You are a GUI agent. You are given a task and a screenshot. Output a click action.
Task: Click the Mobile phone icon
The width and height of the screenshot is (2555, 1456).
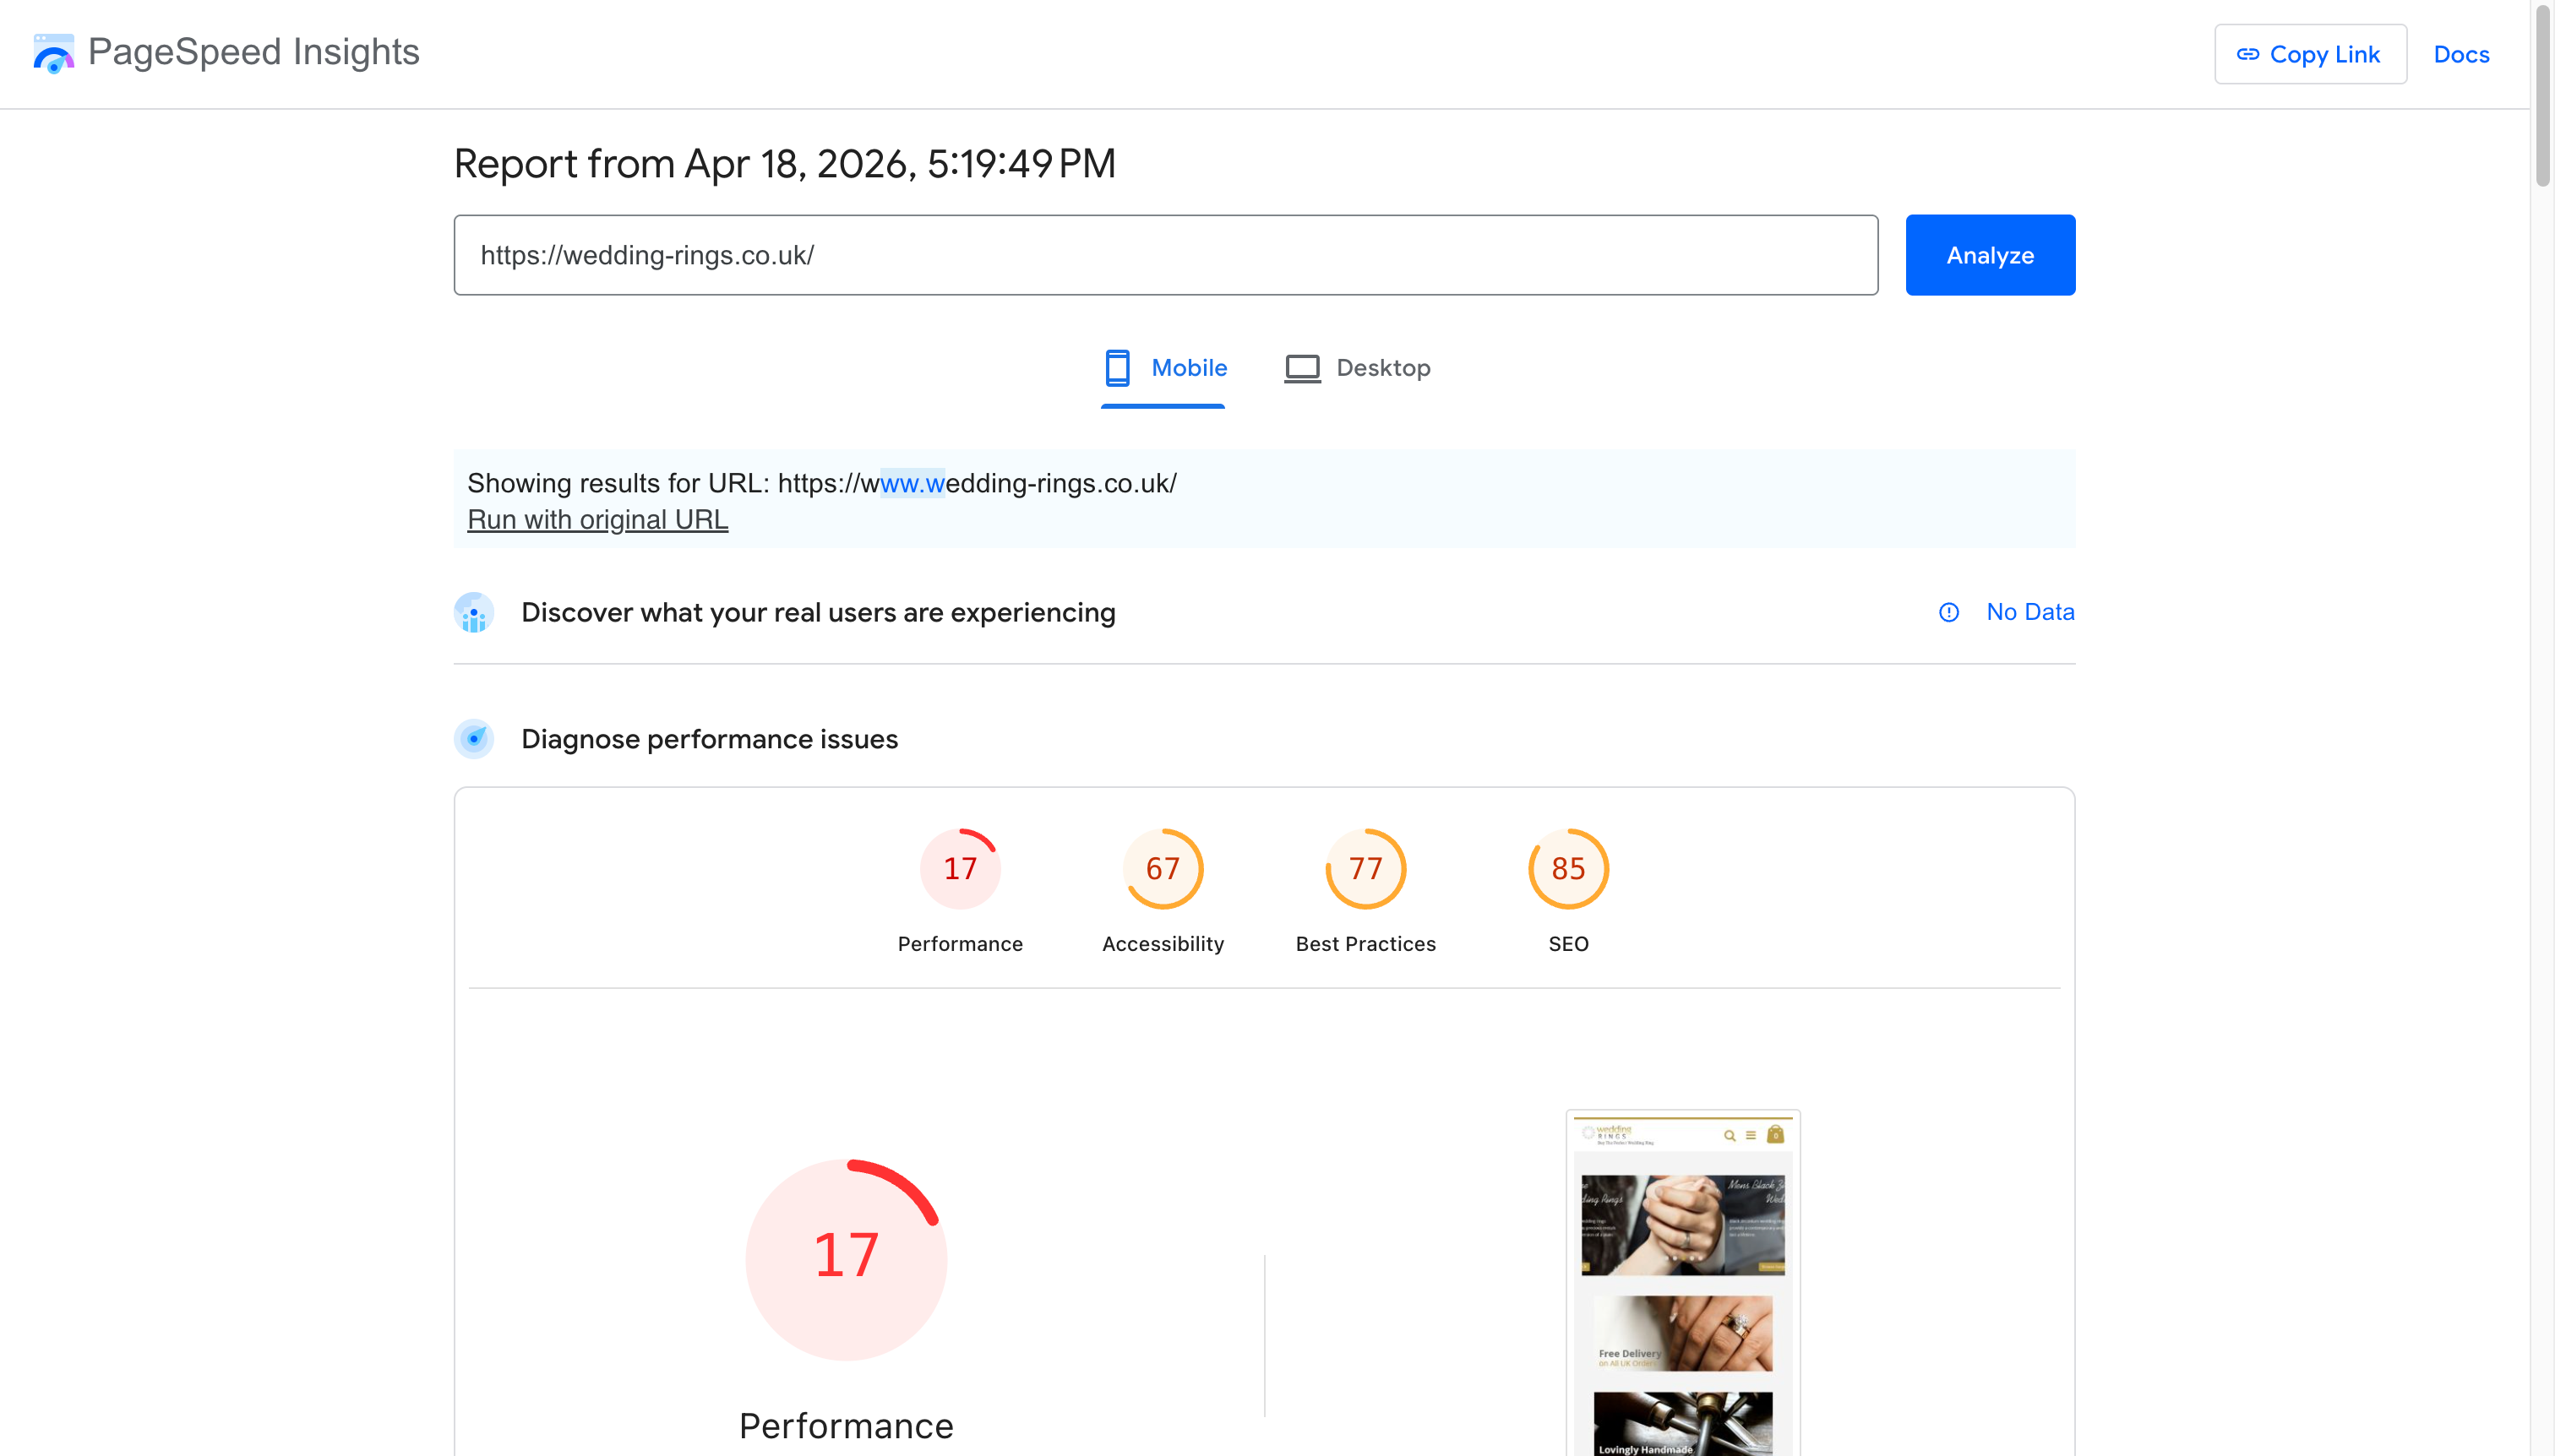click(1116, 368)
